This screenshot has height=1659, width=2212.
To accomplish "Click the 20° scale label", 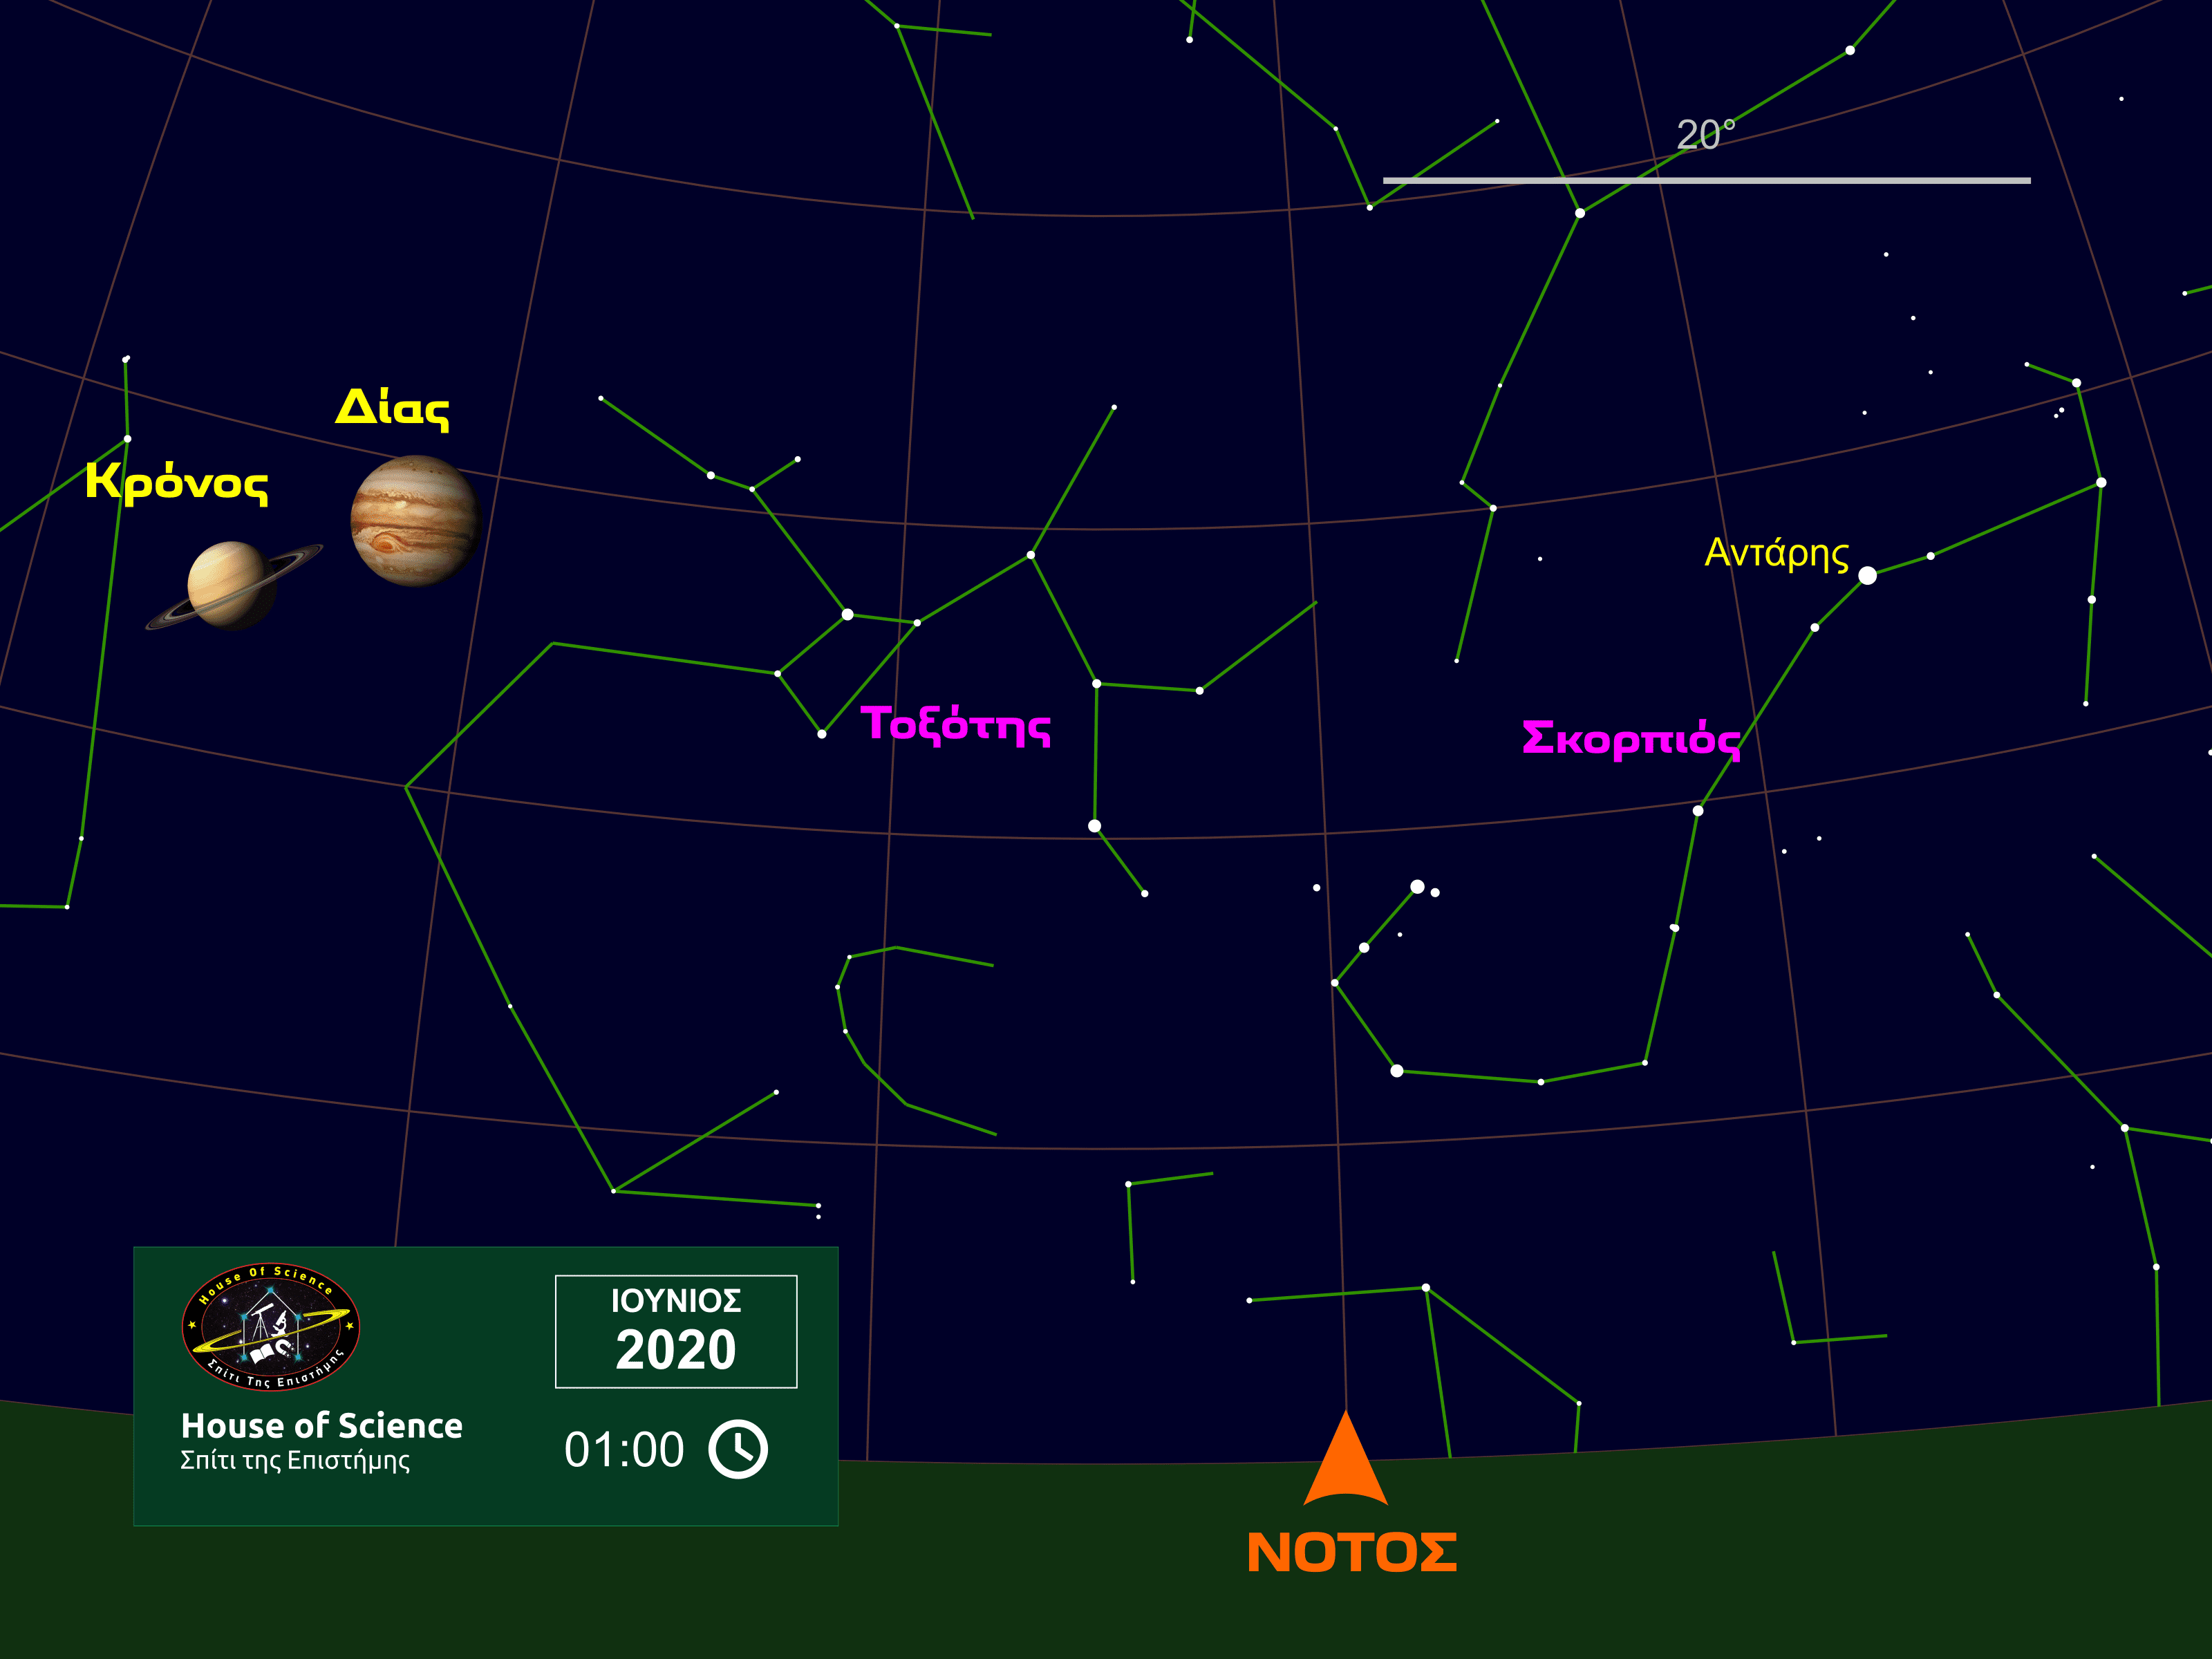I will point(1706,135).
